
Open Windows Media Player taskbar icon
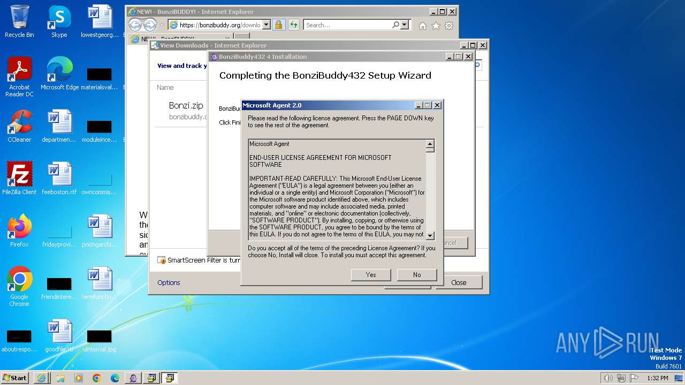pyautogui.click(x=78, y=378)
